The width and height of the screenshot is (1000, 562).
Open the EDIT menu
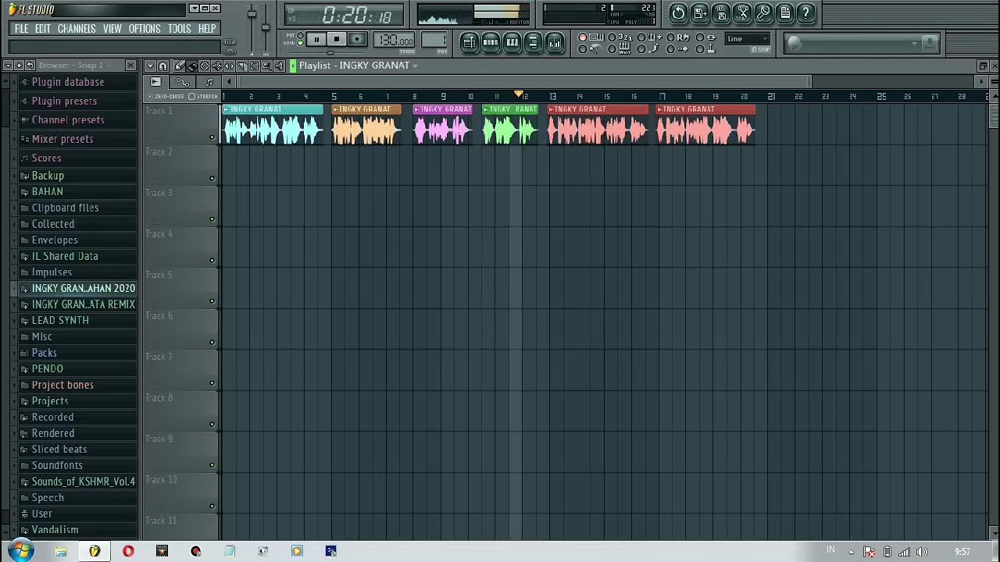point(43,29)
